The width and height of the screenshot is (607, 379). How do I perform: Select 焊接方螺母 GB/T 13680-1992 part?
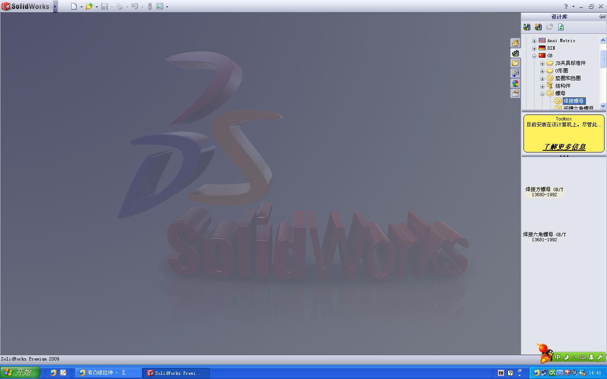click(544, 192)
